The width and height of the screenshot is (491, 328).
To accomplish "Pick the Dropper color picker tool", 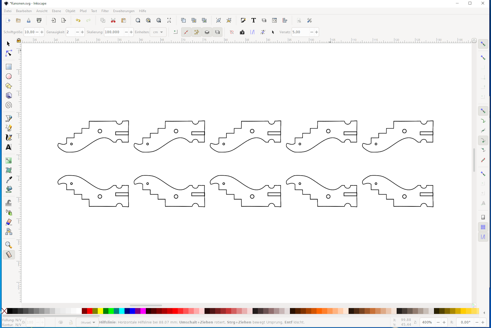I will 9,180.
